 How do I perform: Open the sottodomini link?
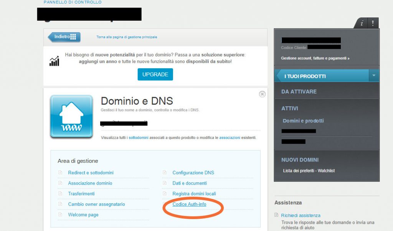pyautogui.click(x=138, y=137)
